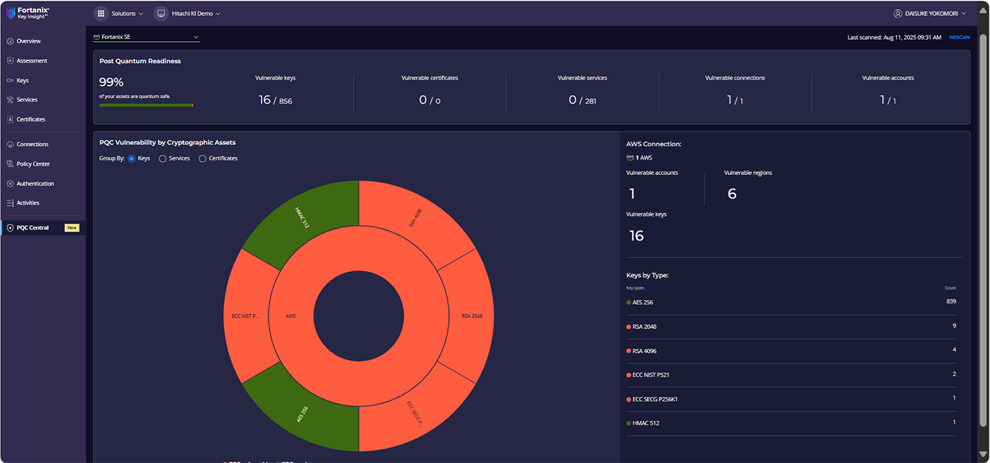Select the Services sidebar icon
990x463 pixels.
[10, 100]
